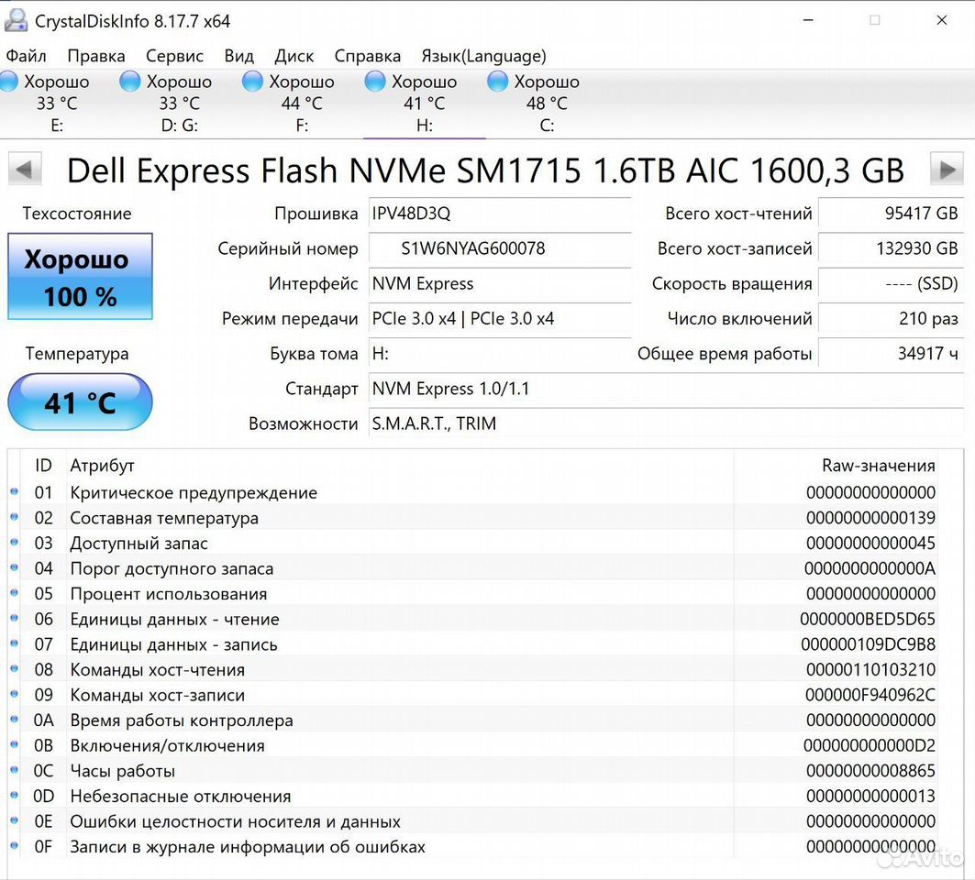Minimize the CrystalDiskInfo window

click(808, 20)
